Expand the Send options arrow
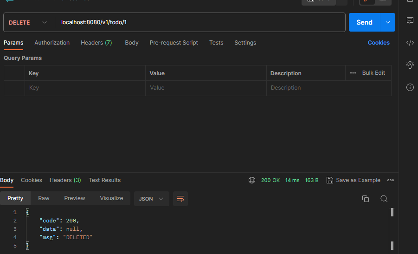The height and width of the screenshot is (254, 418). [x=387, y=22]
